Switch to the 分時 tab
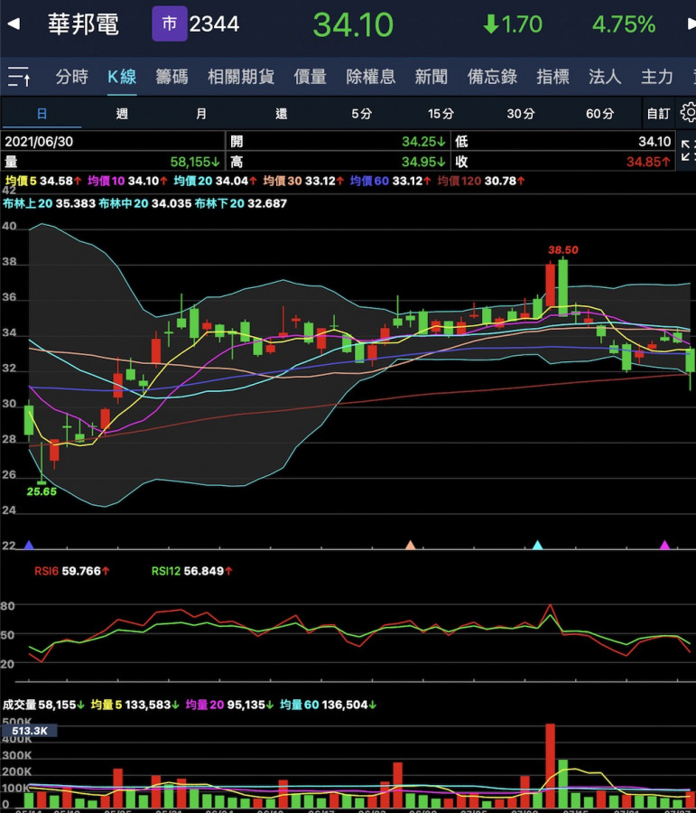696x813 pixels. (x=72, y=78)
